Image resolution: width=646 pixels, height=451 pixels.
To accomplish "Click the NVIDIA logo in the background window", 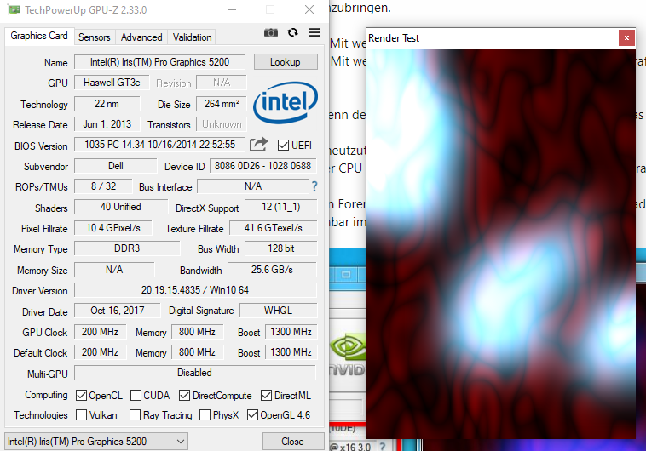I will tap(348, 354).
